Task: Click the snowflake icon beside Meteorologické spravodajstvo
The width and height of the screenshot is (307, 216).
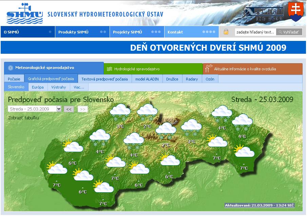Action: point(11,68)
